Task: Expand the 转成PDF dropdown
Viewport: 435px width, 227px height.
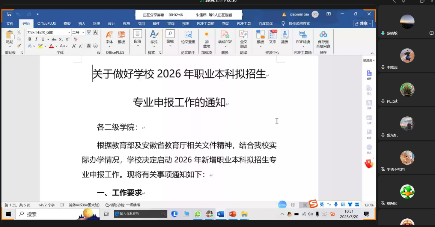Action: (225, 46)
